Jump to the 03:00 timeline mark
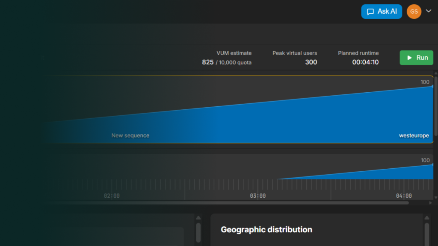Screen dimensions: 438x246 click(257, 196)
